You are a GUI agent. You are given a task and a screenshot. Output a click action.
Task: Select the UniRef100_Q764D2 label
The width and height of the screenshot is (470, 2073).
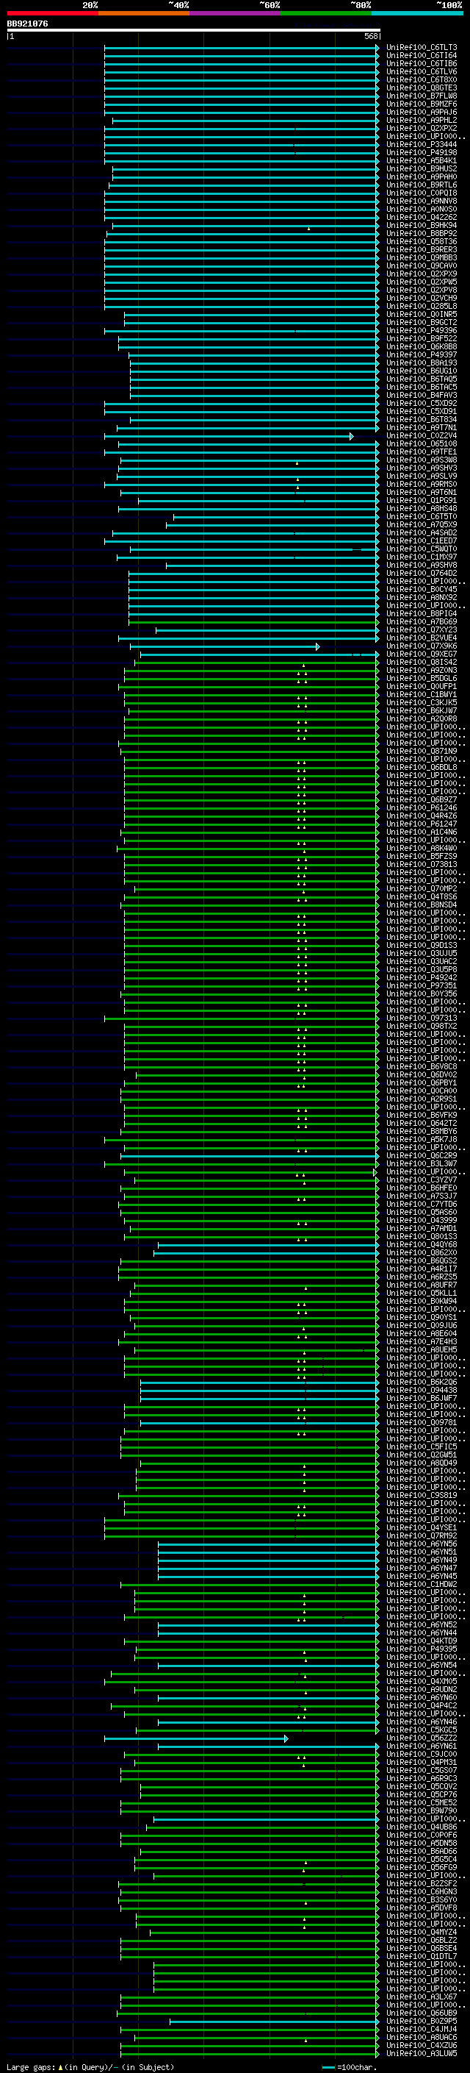click(x=422, y=574)
